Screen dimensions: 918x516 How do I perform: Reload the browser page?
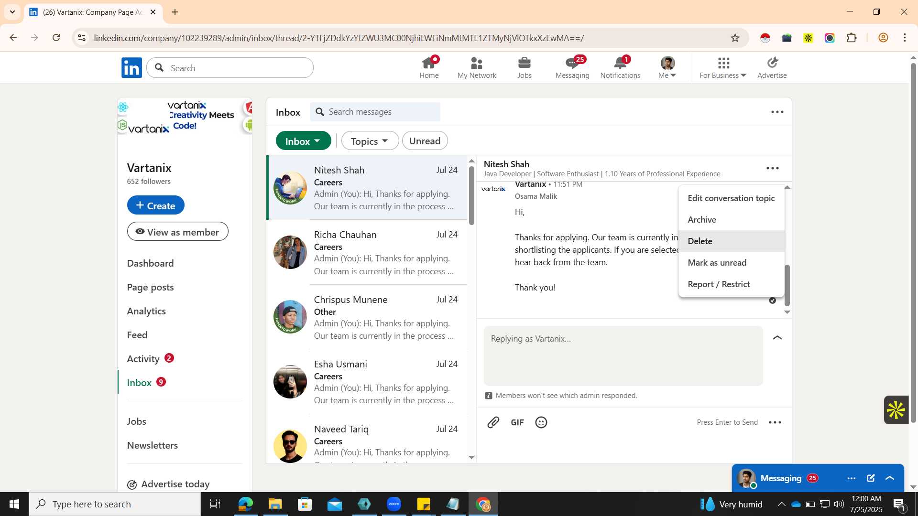coord(56,38)
